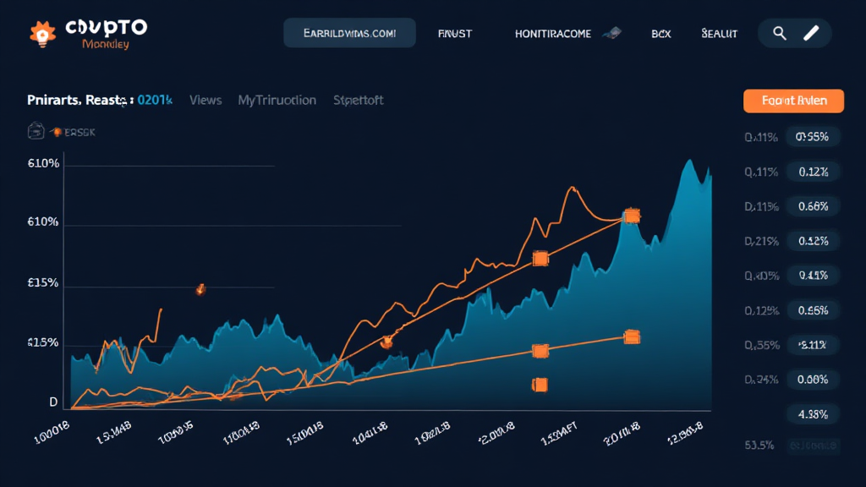This screenshot has width=866, height=487.
Task: Open the FINUST menu item
Action: pos(455,34)
